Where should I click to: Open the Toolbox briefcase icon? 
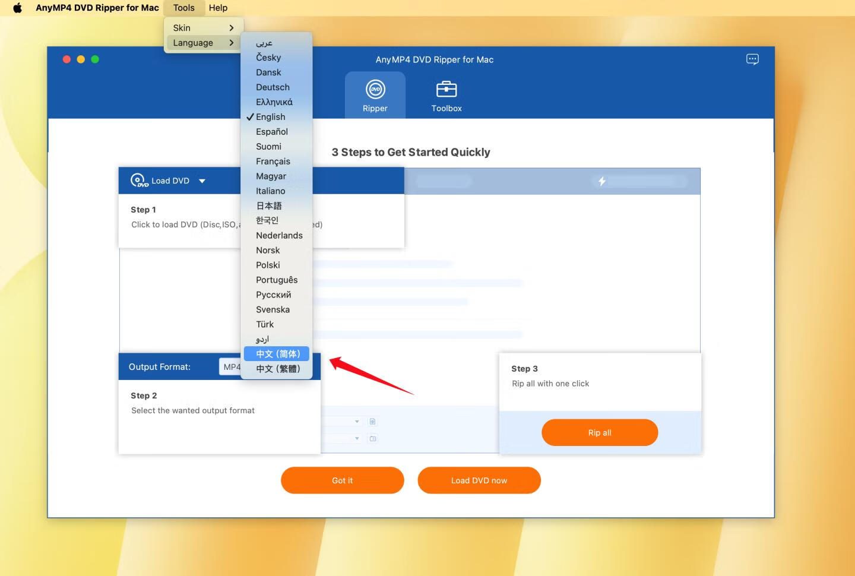(446, 90)
